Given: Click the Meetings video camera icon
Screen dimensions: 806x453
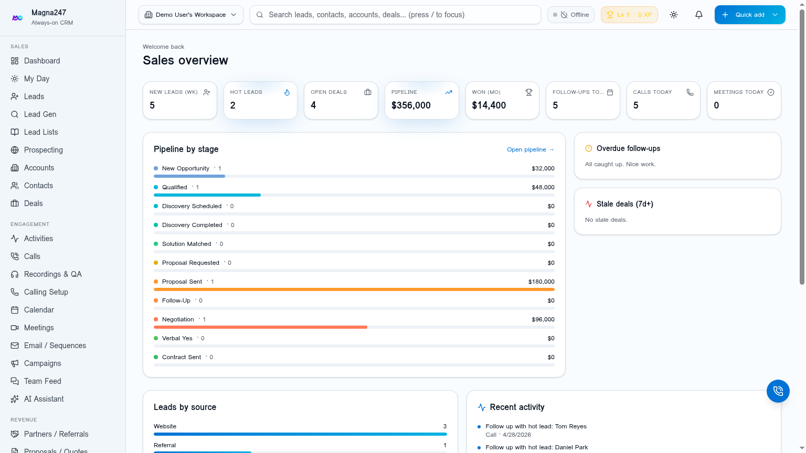Looking at the screenshot, I should (x=15, y=328).
